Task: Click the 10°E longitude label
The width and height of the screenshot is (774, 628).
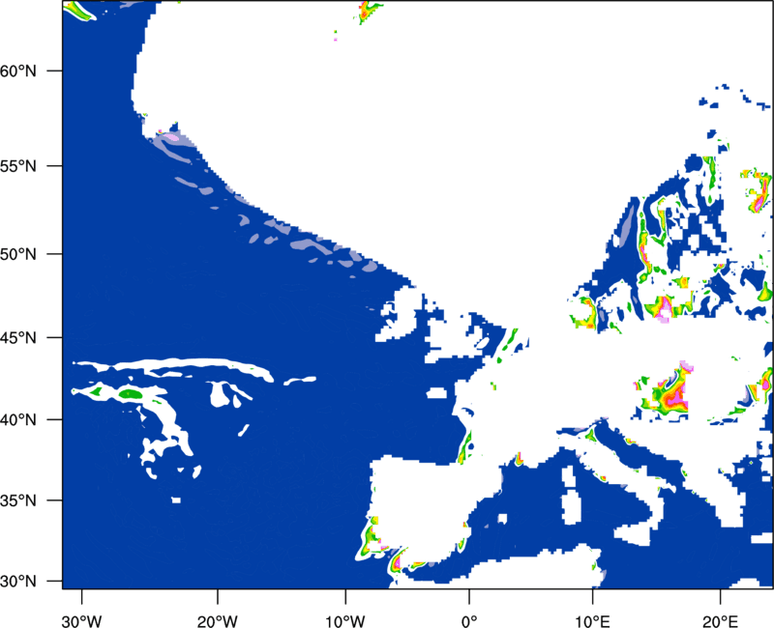Action: click(x=592, y=621)
